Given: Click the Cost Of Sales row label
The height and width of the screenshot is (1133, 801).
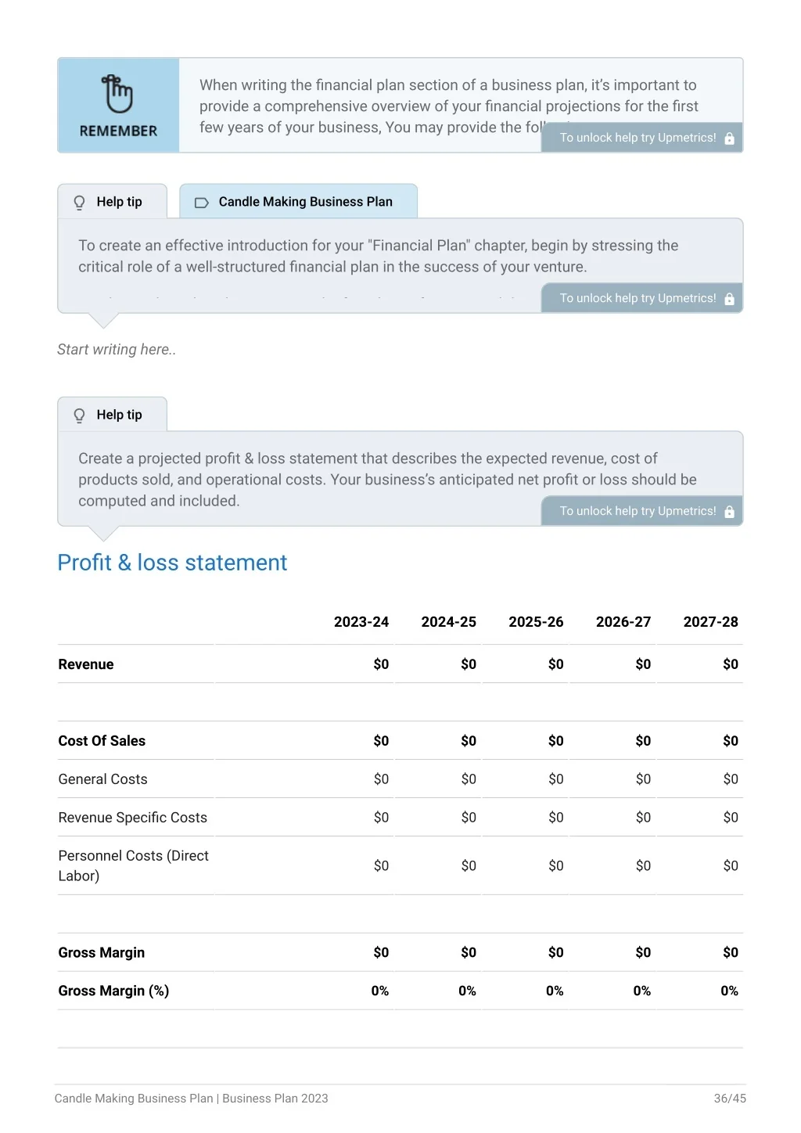Looking at the screenshot, I should coord(102,741).
